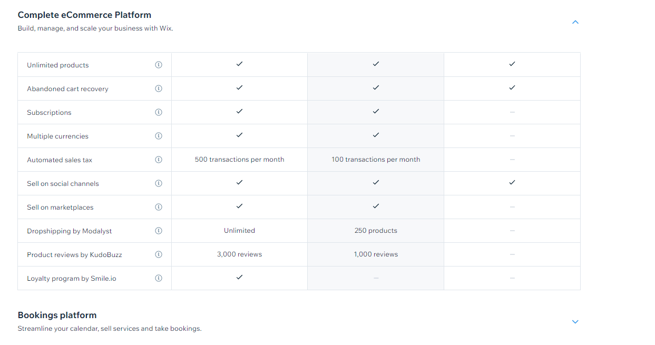Click the Subscriptions info icon
The width and height of the screenshot is (655, 345).
point(159,112)
